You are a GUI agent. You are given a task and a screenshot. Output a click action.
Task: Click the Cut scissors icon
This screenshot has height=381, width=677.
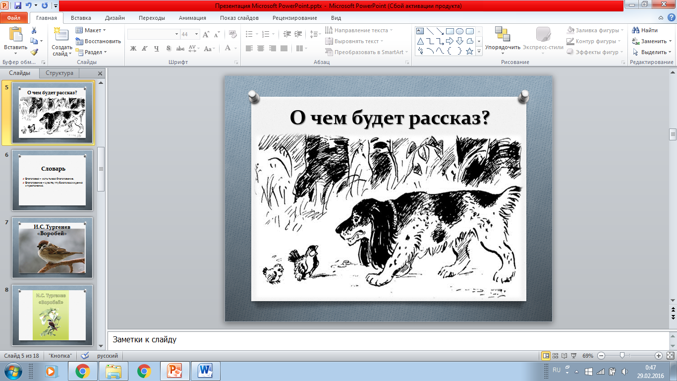[x=34, y=31]
